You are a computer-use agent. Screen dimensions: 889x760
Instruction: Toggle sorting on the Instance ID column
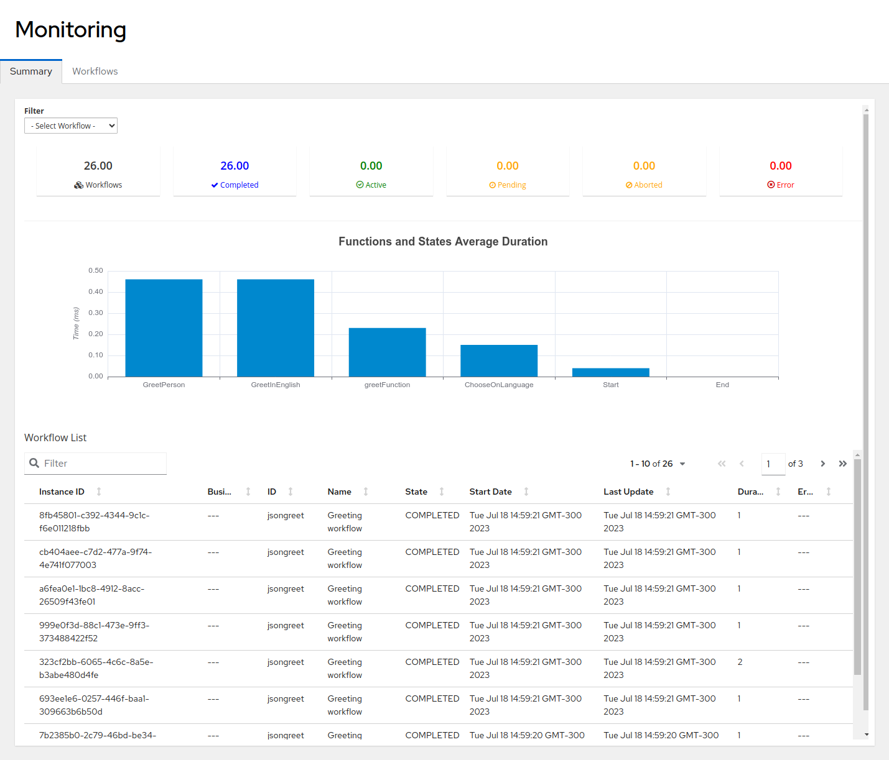click(x=99, y=491)
